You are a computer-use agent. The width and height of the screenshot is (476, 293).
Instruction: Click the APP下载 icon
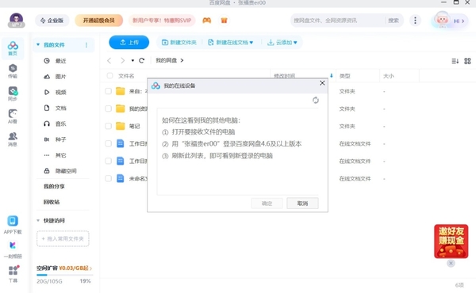click(13, 225)
